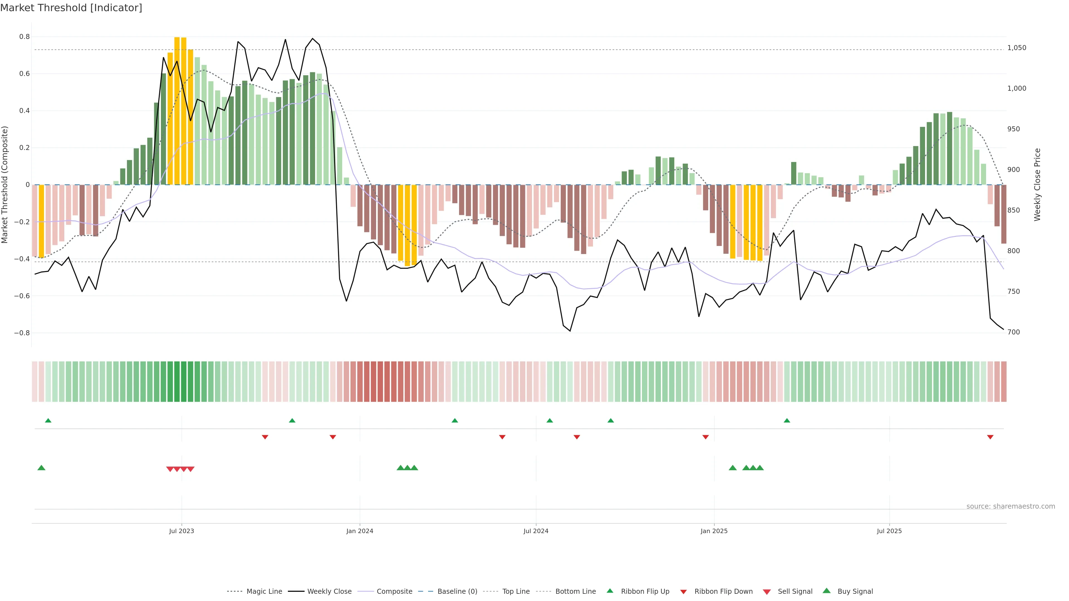Screen dimensions: 1069x601
Task: Click the Jan 2025 x-axis label
Action: click(714, 531)
